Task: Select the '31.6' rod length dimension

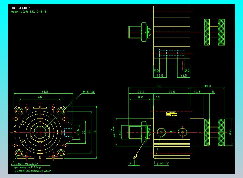Action: click(140, 97)
